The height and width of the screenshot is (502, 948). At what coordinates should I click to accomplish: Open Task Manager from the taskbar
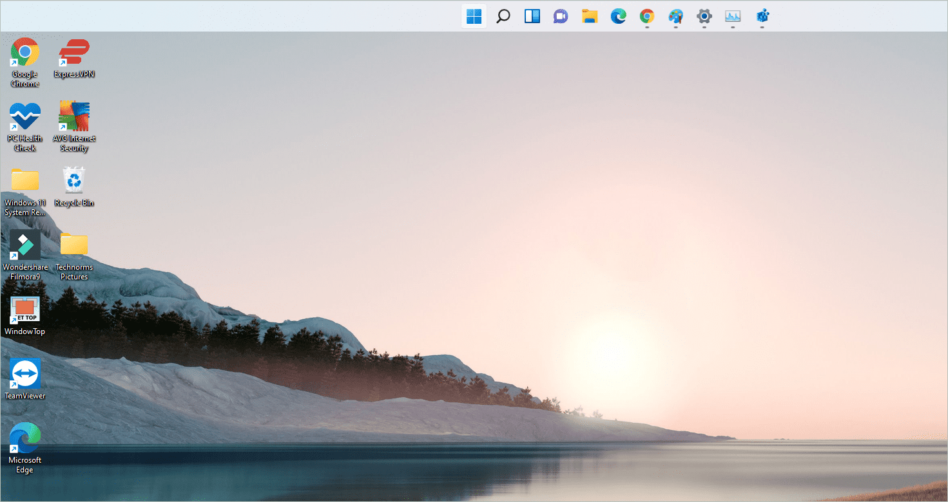coord(732,16)
